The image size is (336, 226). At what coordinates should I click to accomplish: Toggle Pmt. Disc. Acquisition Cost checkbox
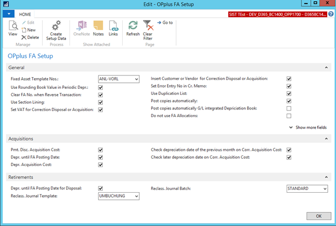[x=101, y=150]
